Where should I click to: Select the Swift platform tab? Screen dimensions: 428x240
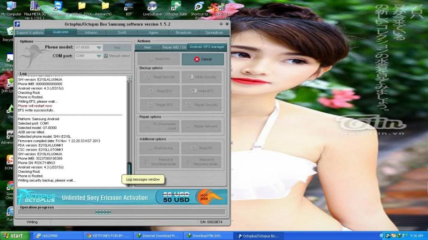122,33
